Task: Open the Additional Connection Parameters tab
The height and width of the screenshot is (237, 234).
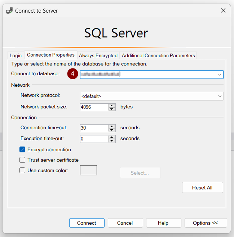Action: click(158, 56)
